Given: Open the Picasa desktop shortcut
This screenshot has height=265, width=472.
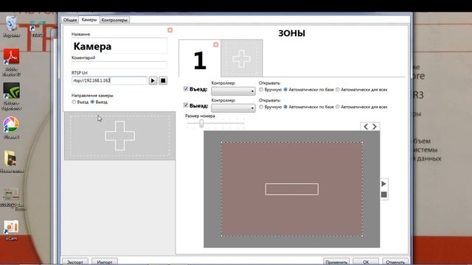Looking at the screenshot, I should point(12,128).
